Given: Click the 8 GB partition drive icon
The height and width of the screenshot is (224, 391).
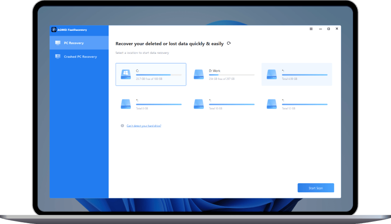Looking at the screenshot, I should (126, 104).
